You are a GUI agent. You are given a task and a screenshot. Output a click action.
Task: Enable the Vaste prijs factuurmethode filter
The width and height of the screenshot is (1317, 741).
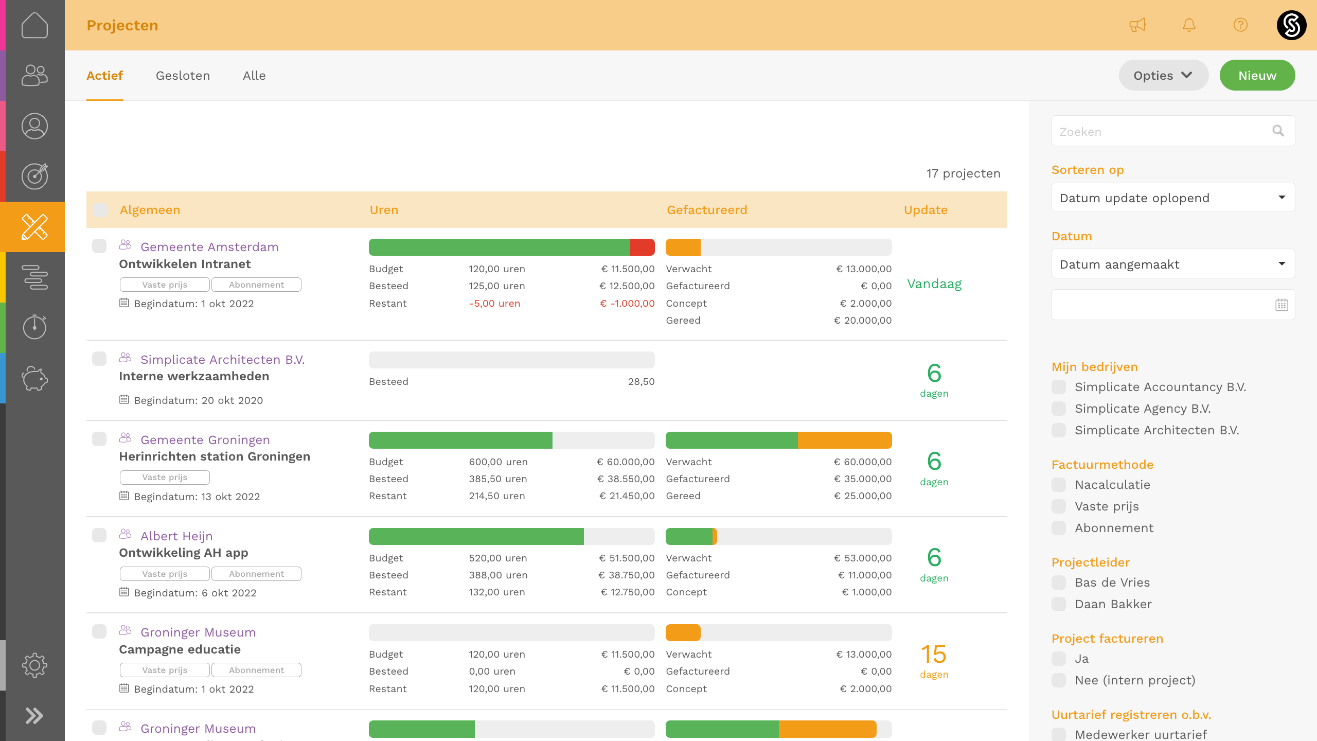pyautogui.click(x=1059, y=506)
